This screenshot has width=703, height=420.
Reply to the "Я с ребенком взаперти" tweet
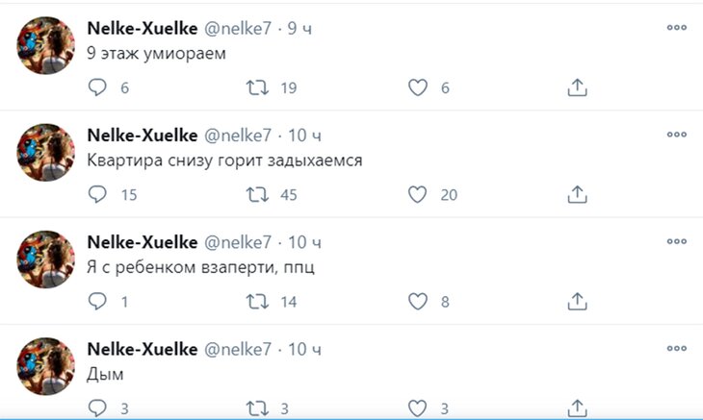(x=96, y=302)
